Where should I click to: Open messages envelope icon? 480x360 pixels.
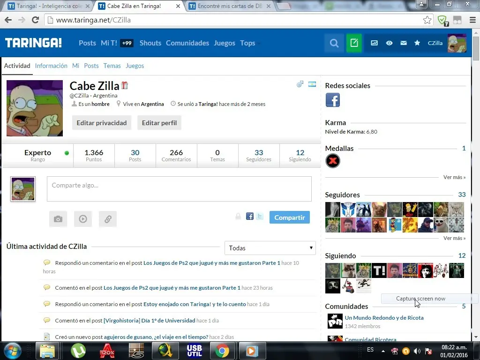pyautogui.click(x=404, y=43)
